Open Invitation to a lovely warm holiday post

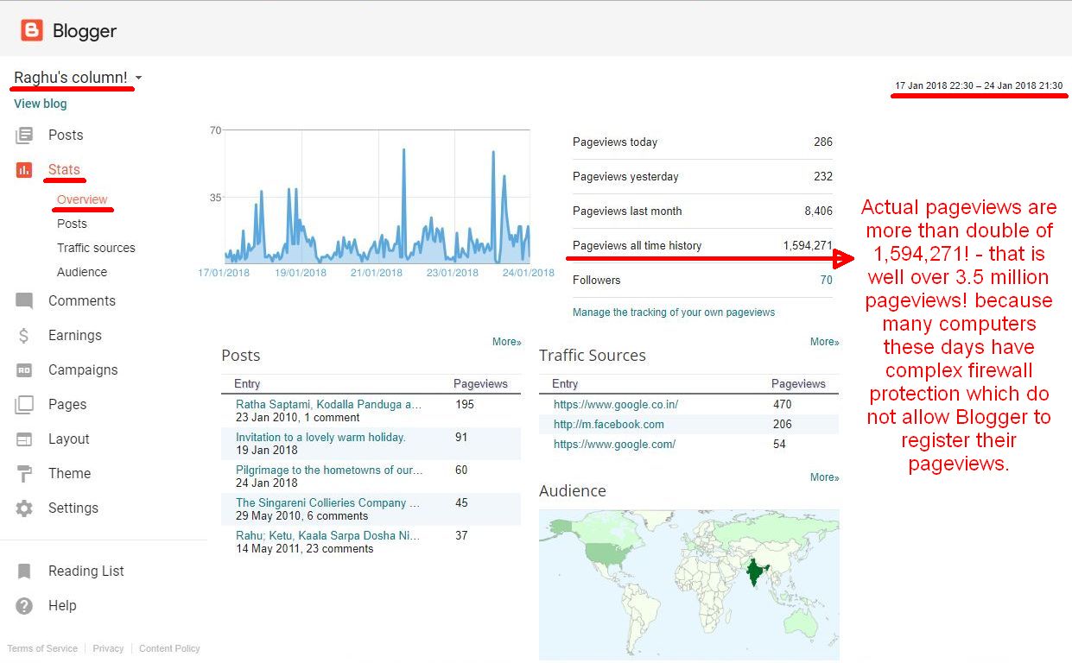tap(320, 437)
